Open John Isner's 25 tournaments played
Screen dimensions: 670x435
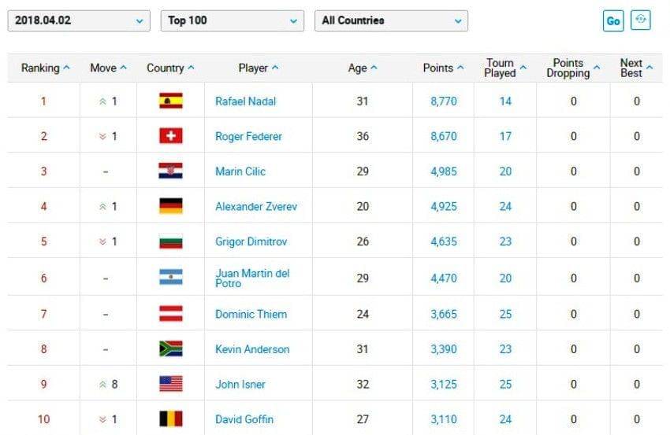tap(505, 384)
